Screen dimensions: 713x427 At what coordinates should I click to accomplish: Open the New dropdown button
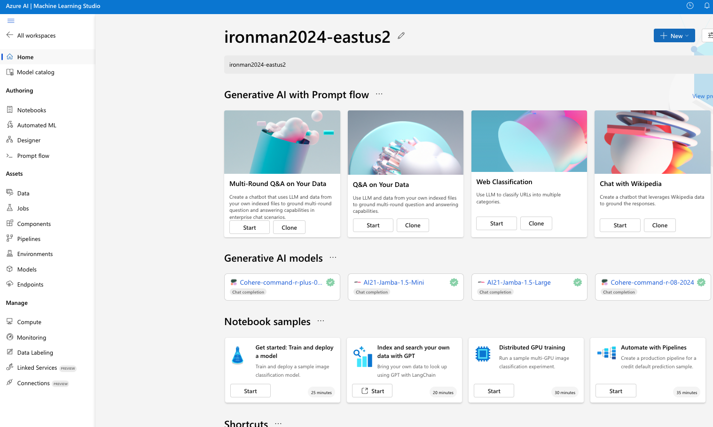click(674, 36)
